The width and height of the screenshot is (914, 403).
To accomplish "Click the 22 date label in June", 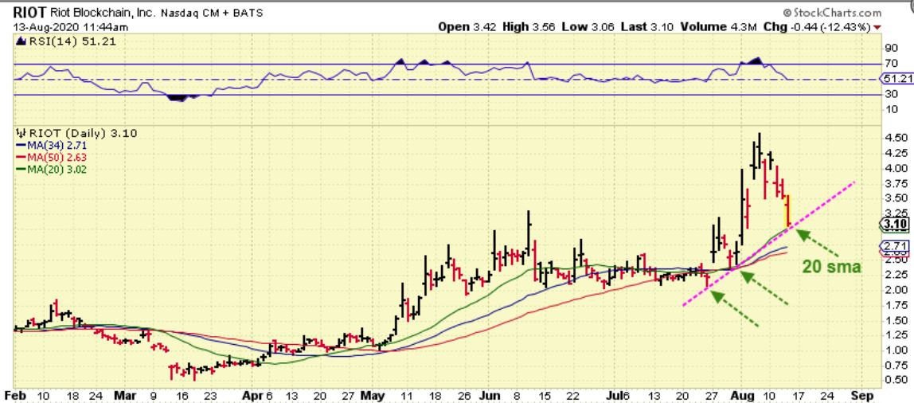I will [x=572, y=395].
